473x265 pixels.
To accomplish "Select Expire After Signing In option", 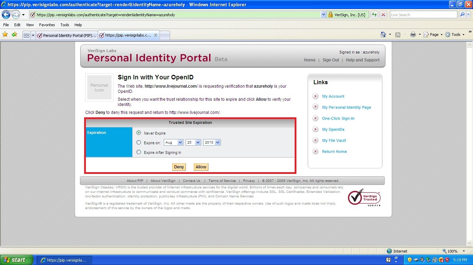I will pos(139,152).
